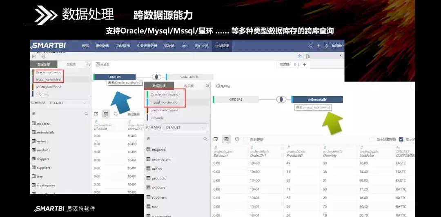
Task: Click the refresh icon in front window toolbar
Action: point(237,139)
